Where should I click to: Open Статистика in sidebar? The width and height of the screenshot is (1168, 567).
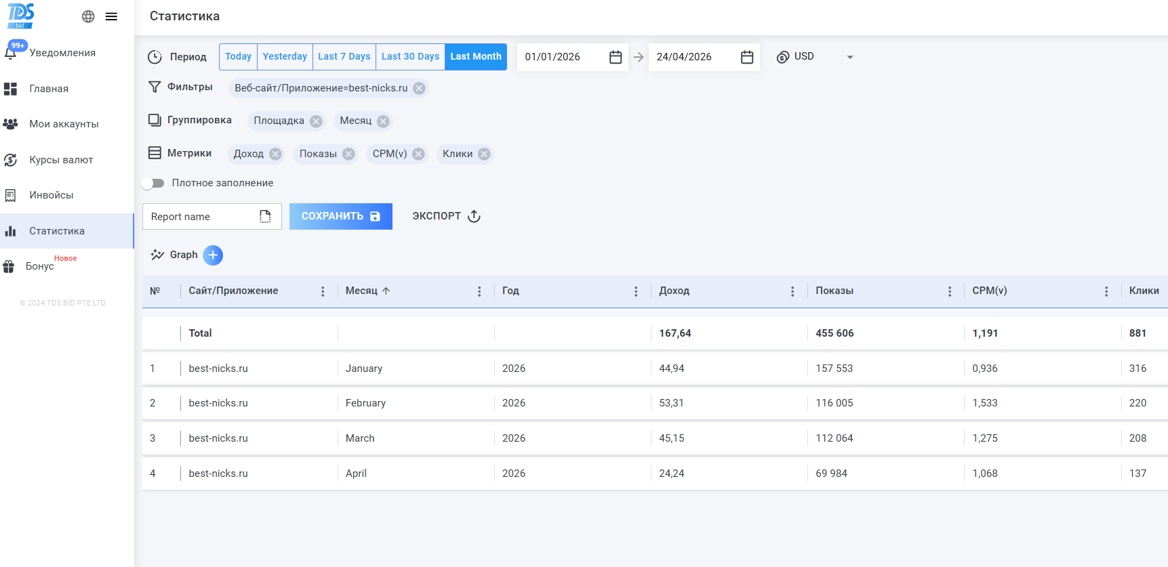[66, 231]
